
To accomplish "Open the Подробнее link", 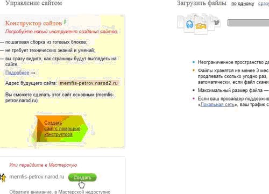I will pos(17,73).
